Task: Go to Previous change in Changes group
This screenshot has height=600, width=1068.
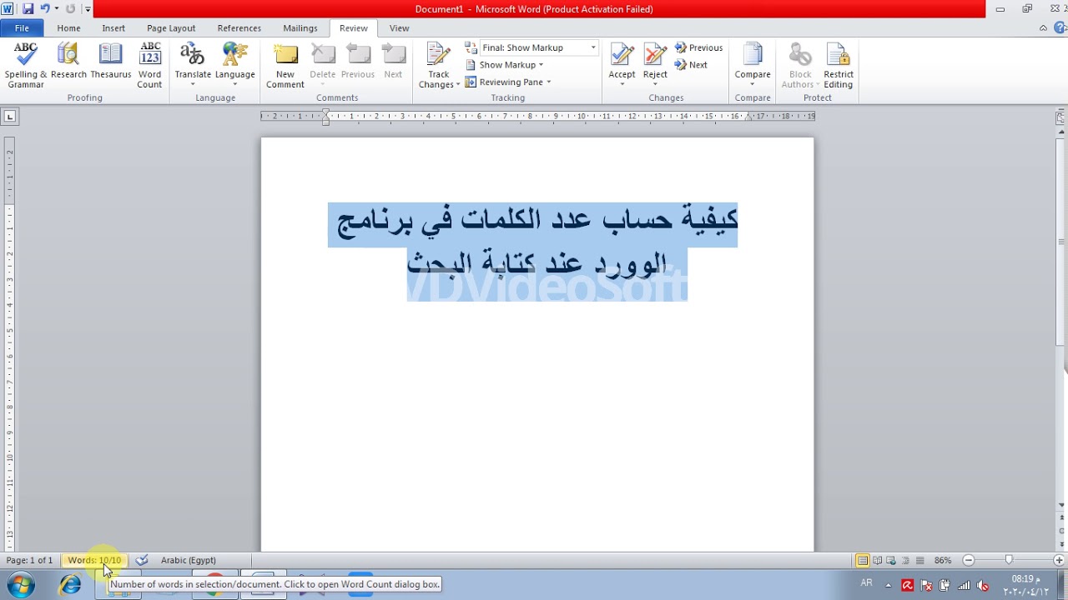Action: (698, 47)
